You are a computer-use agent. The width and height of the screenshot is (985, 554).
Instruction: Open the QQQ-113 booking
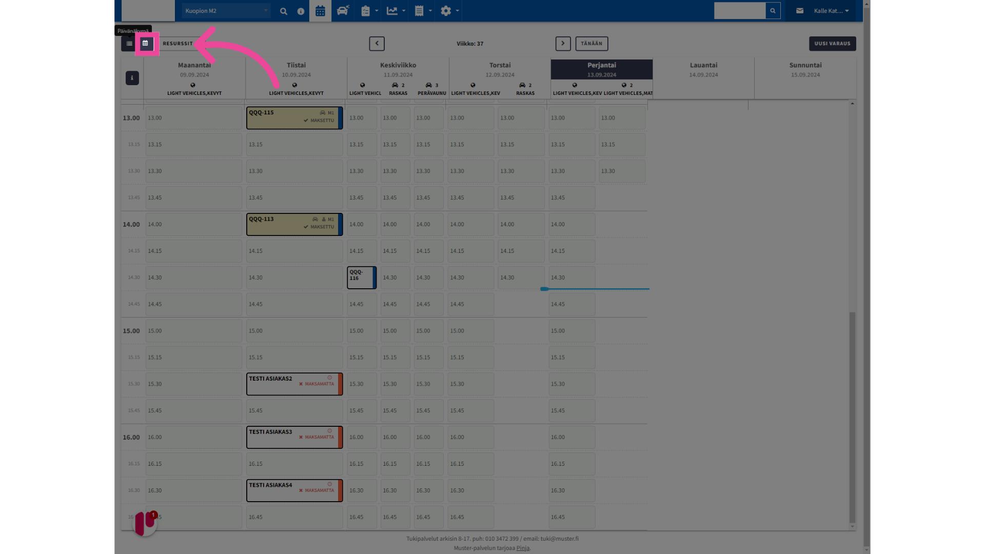(x=294, y=224)
